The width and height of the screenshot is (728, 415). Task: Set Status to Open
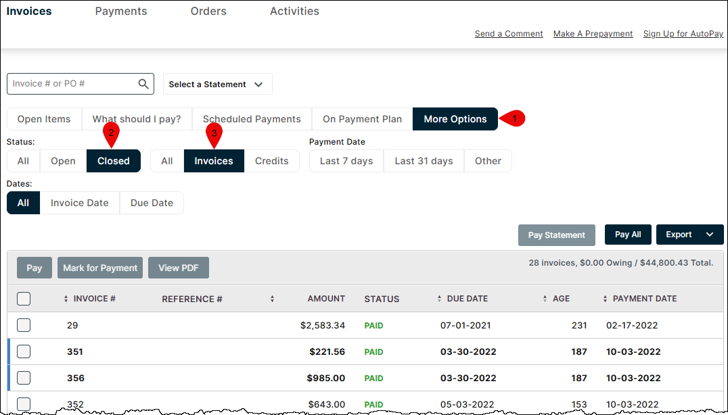63,161
